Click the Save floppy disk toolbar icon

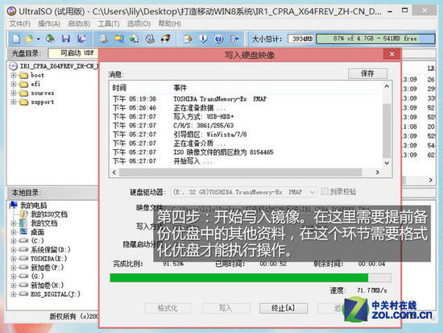(x=66, y=39)
